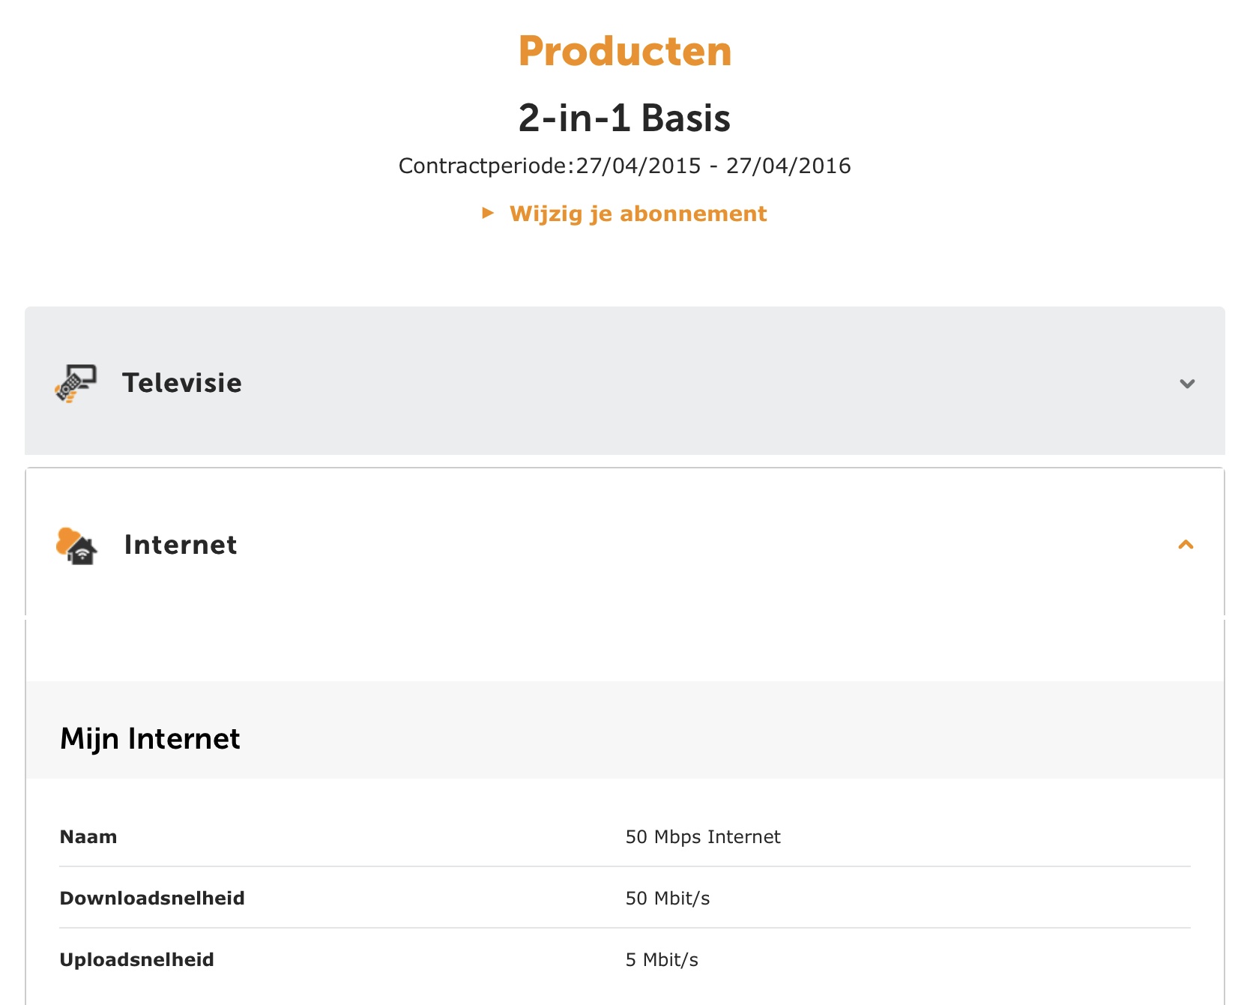Click the gray Televisie accordion panel
The height and width of the screenshot is (1005, 1250).
click(x=625, y=381)
